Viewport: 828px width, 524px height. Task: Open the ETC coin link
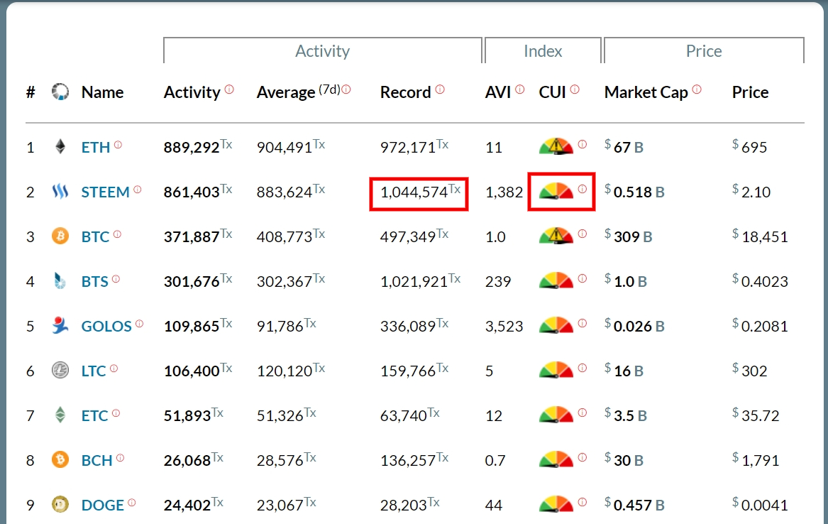tap(94, 416)
